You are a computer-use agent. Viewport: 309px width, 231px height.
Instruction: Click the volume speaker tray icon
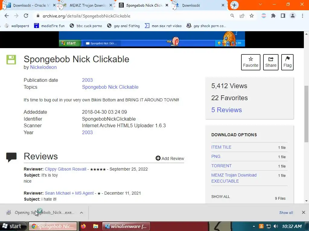pyautogui.click(x=276, y=226)
